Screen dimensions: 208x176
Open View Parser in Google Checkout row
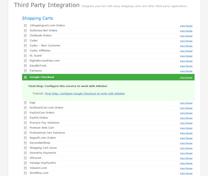186,78
